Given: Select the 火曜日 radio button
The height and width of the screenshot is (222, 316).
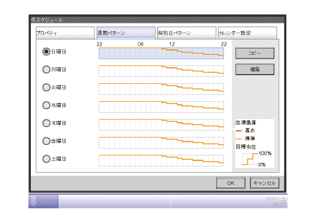Looking at the screenshot, I should click(x=46, y=88).
